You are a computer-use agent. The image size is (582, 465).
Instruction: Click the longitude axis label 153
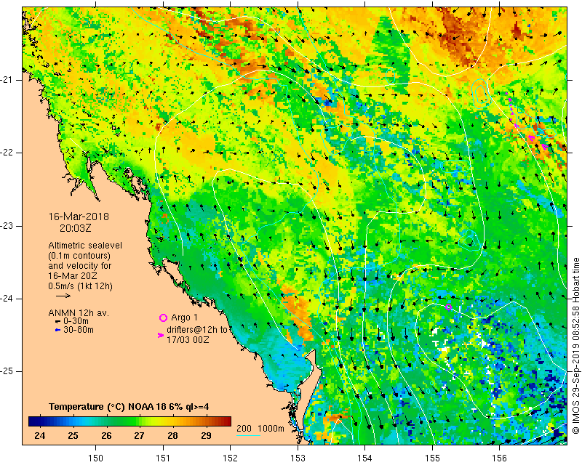pos(298,458)
